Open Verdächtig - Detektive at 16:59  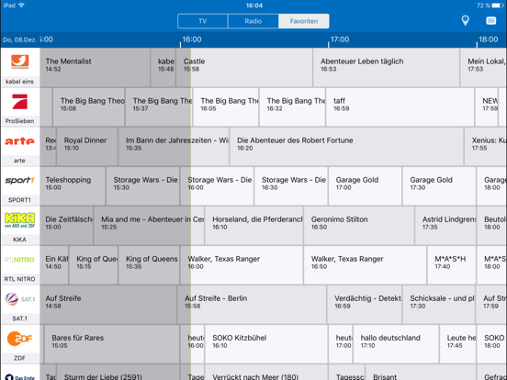tap(365, 305)
